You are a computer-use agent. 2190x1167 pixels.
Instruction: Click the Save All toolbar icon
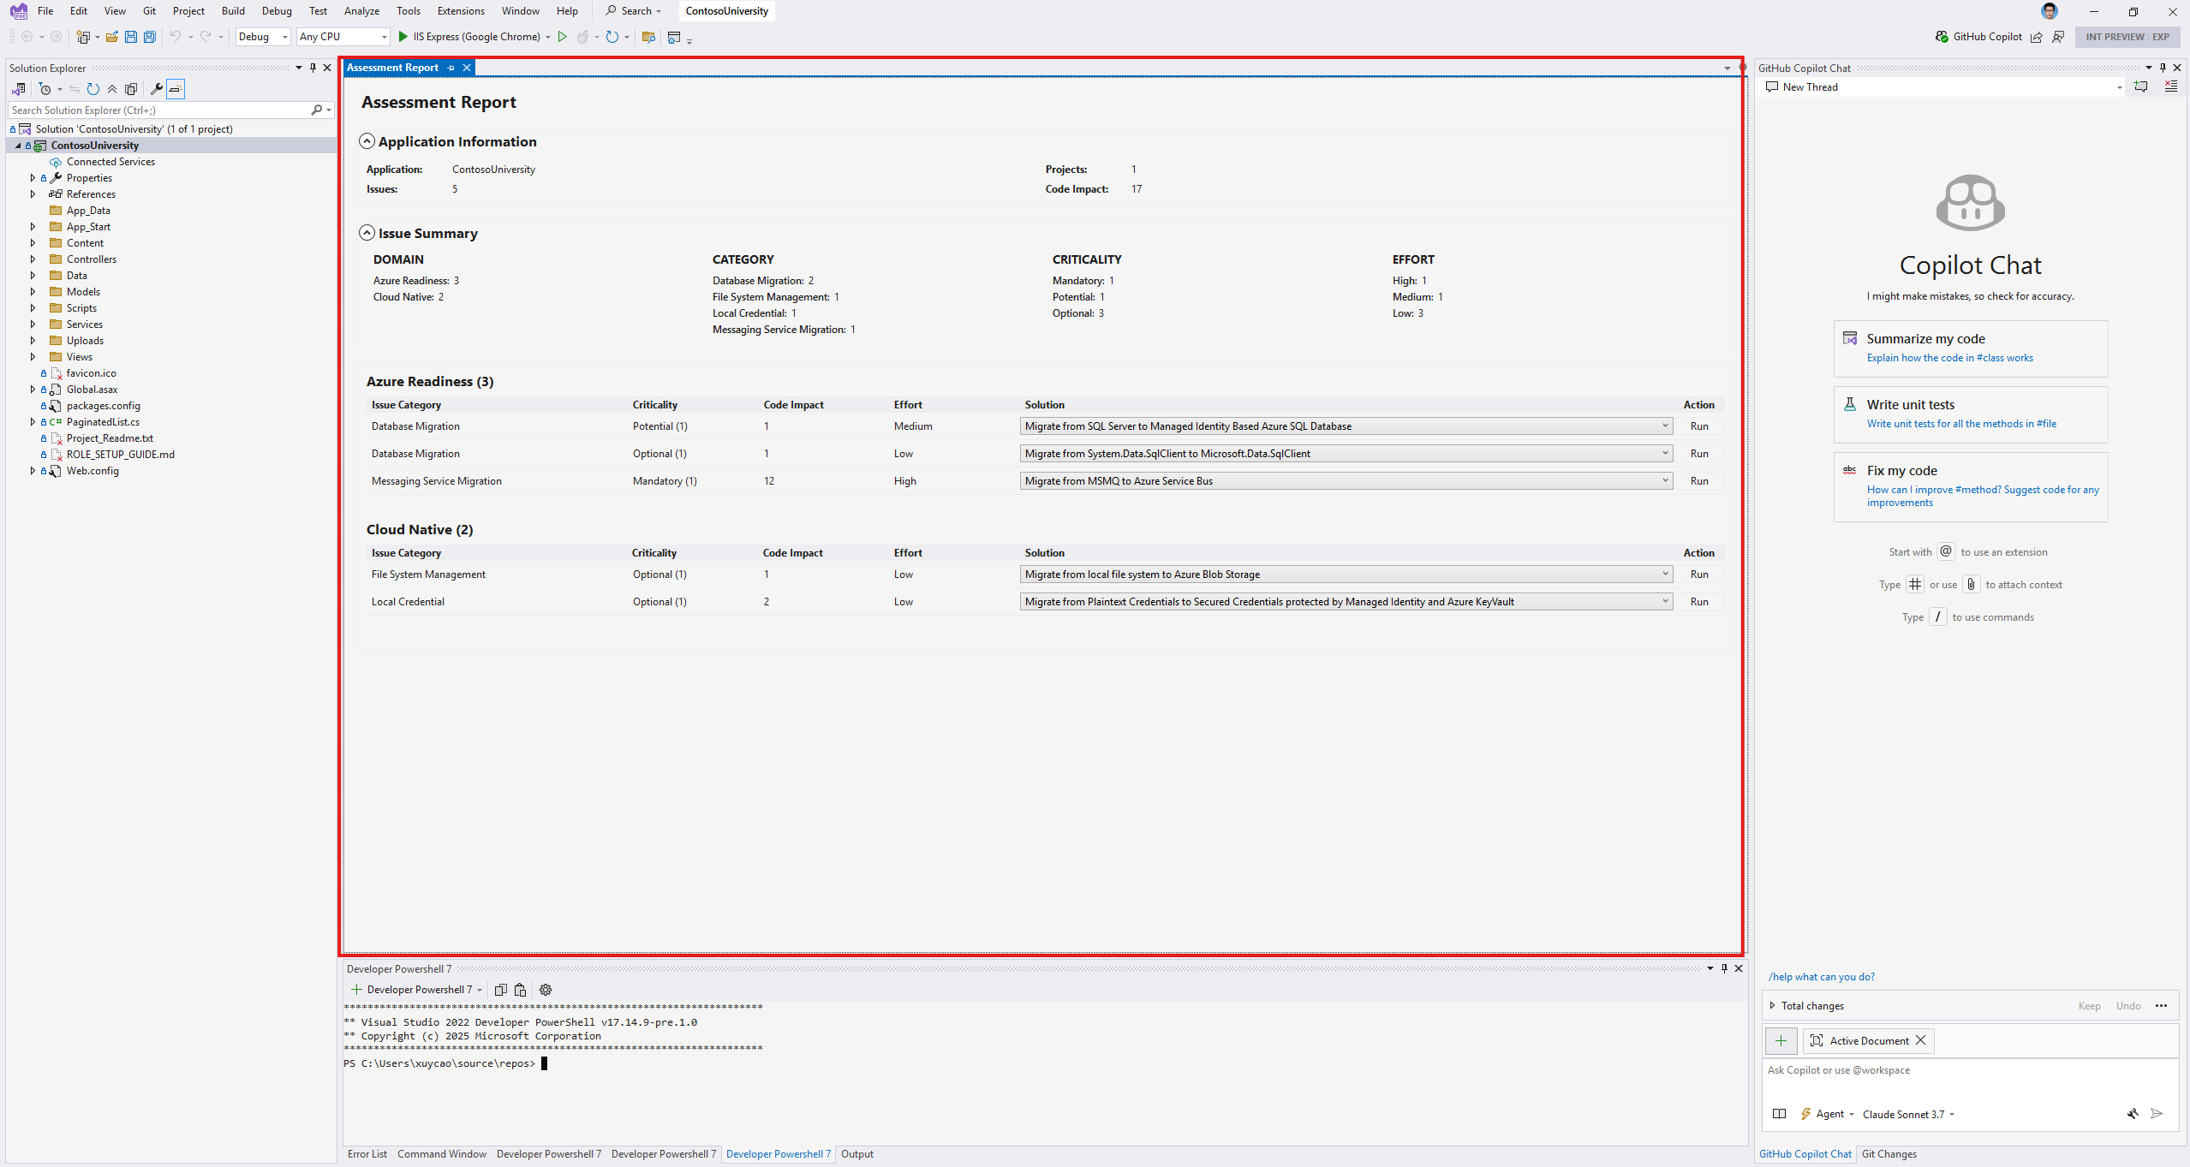[149, 37]
